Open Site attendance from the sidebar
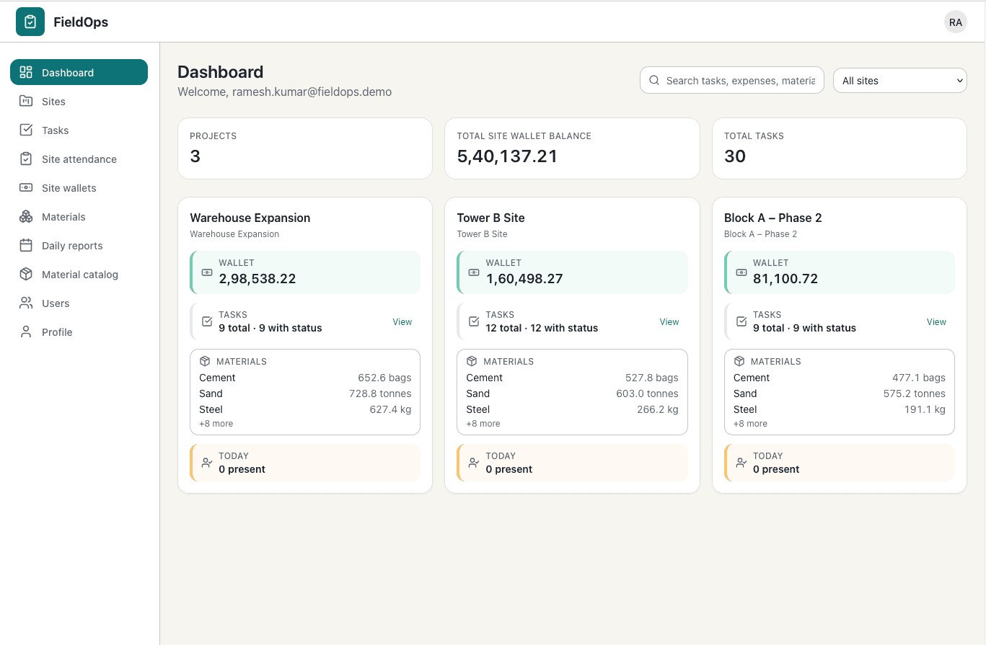Viewport: 986px width, 645px height. (26, 159)
